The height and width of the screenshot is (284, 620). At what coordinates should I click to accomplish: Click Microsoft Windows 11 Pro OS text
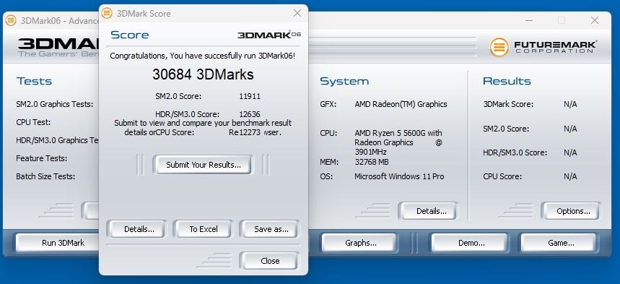click(x=399, y=176)
